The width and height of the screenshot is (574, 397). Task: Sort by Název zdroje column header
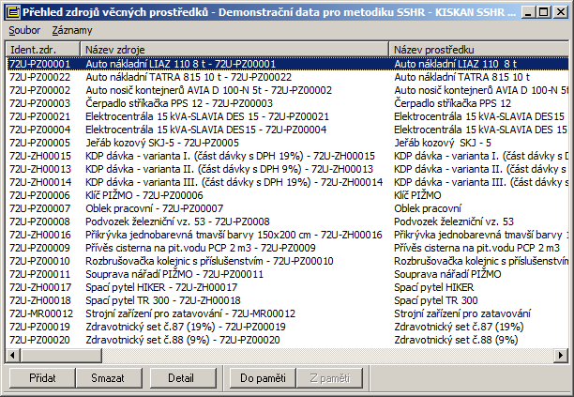234,49
